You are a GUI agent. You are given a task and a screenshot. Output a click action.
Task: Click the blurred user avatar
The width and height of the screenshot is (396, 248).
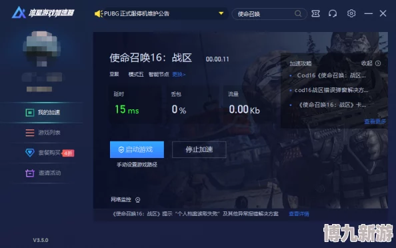click(42, 48)
